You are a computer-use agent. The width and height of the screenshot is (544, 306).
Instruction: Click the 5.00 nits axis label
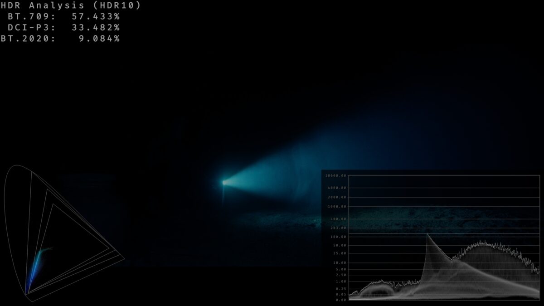point(341,269)
